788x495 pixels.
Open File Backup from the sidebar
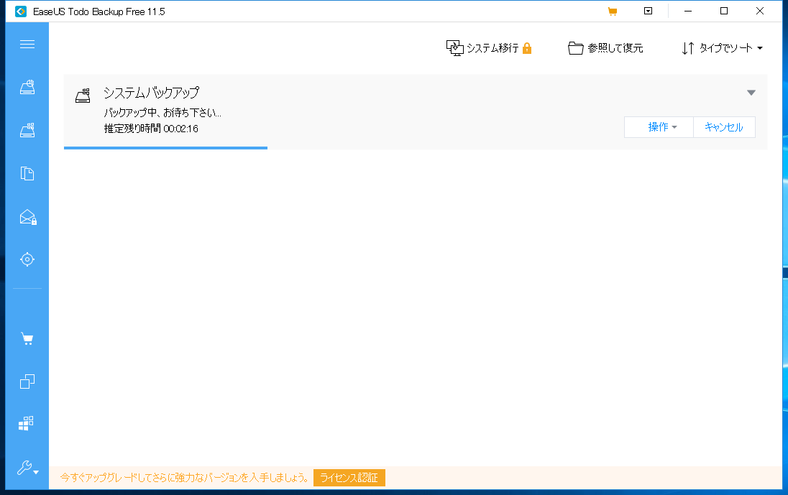click(x=27, y=174)
